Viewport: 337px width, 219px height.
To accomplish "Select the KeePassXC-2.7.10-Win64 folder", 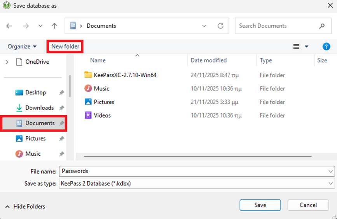I will (x=125, y=75).
